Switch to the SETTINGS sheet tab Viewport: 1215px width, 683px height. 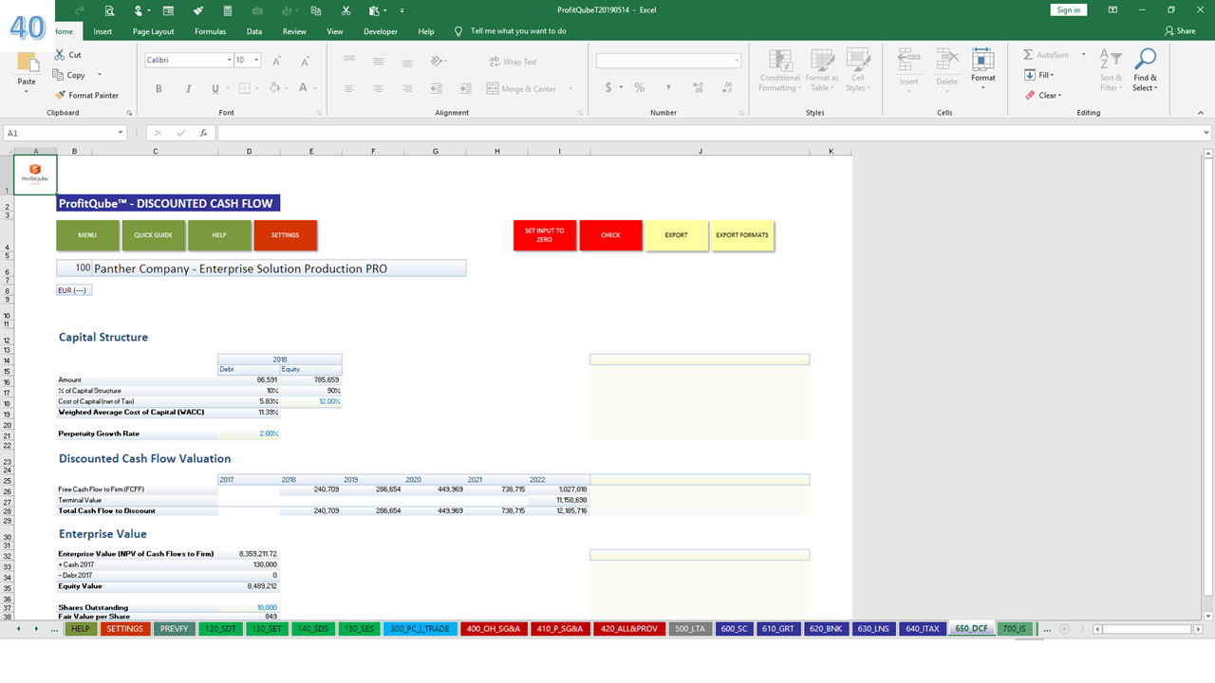pos(124,629)
